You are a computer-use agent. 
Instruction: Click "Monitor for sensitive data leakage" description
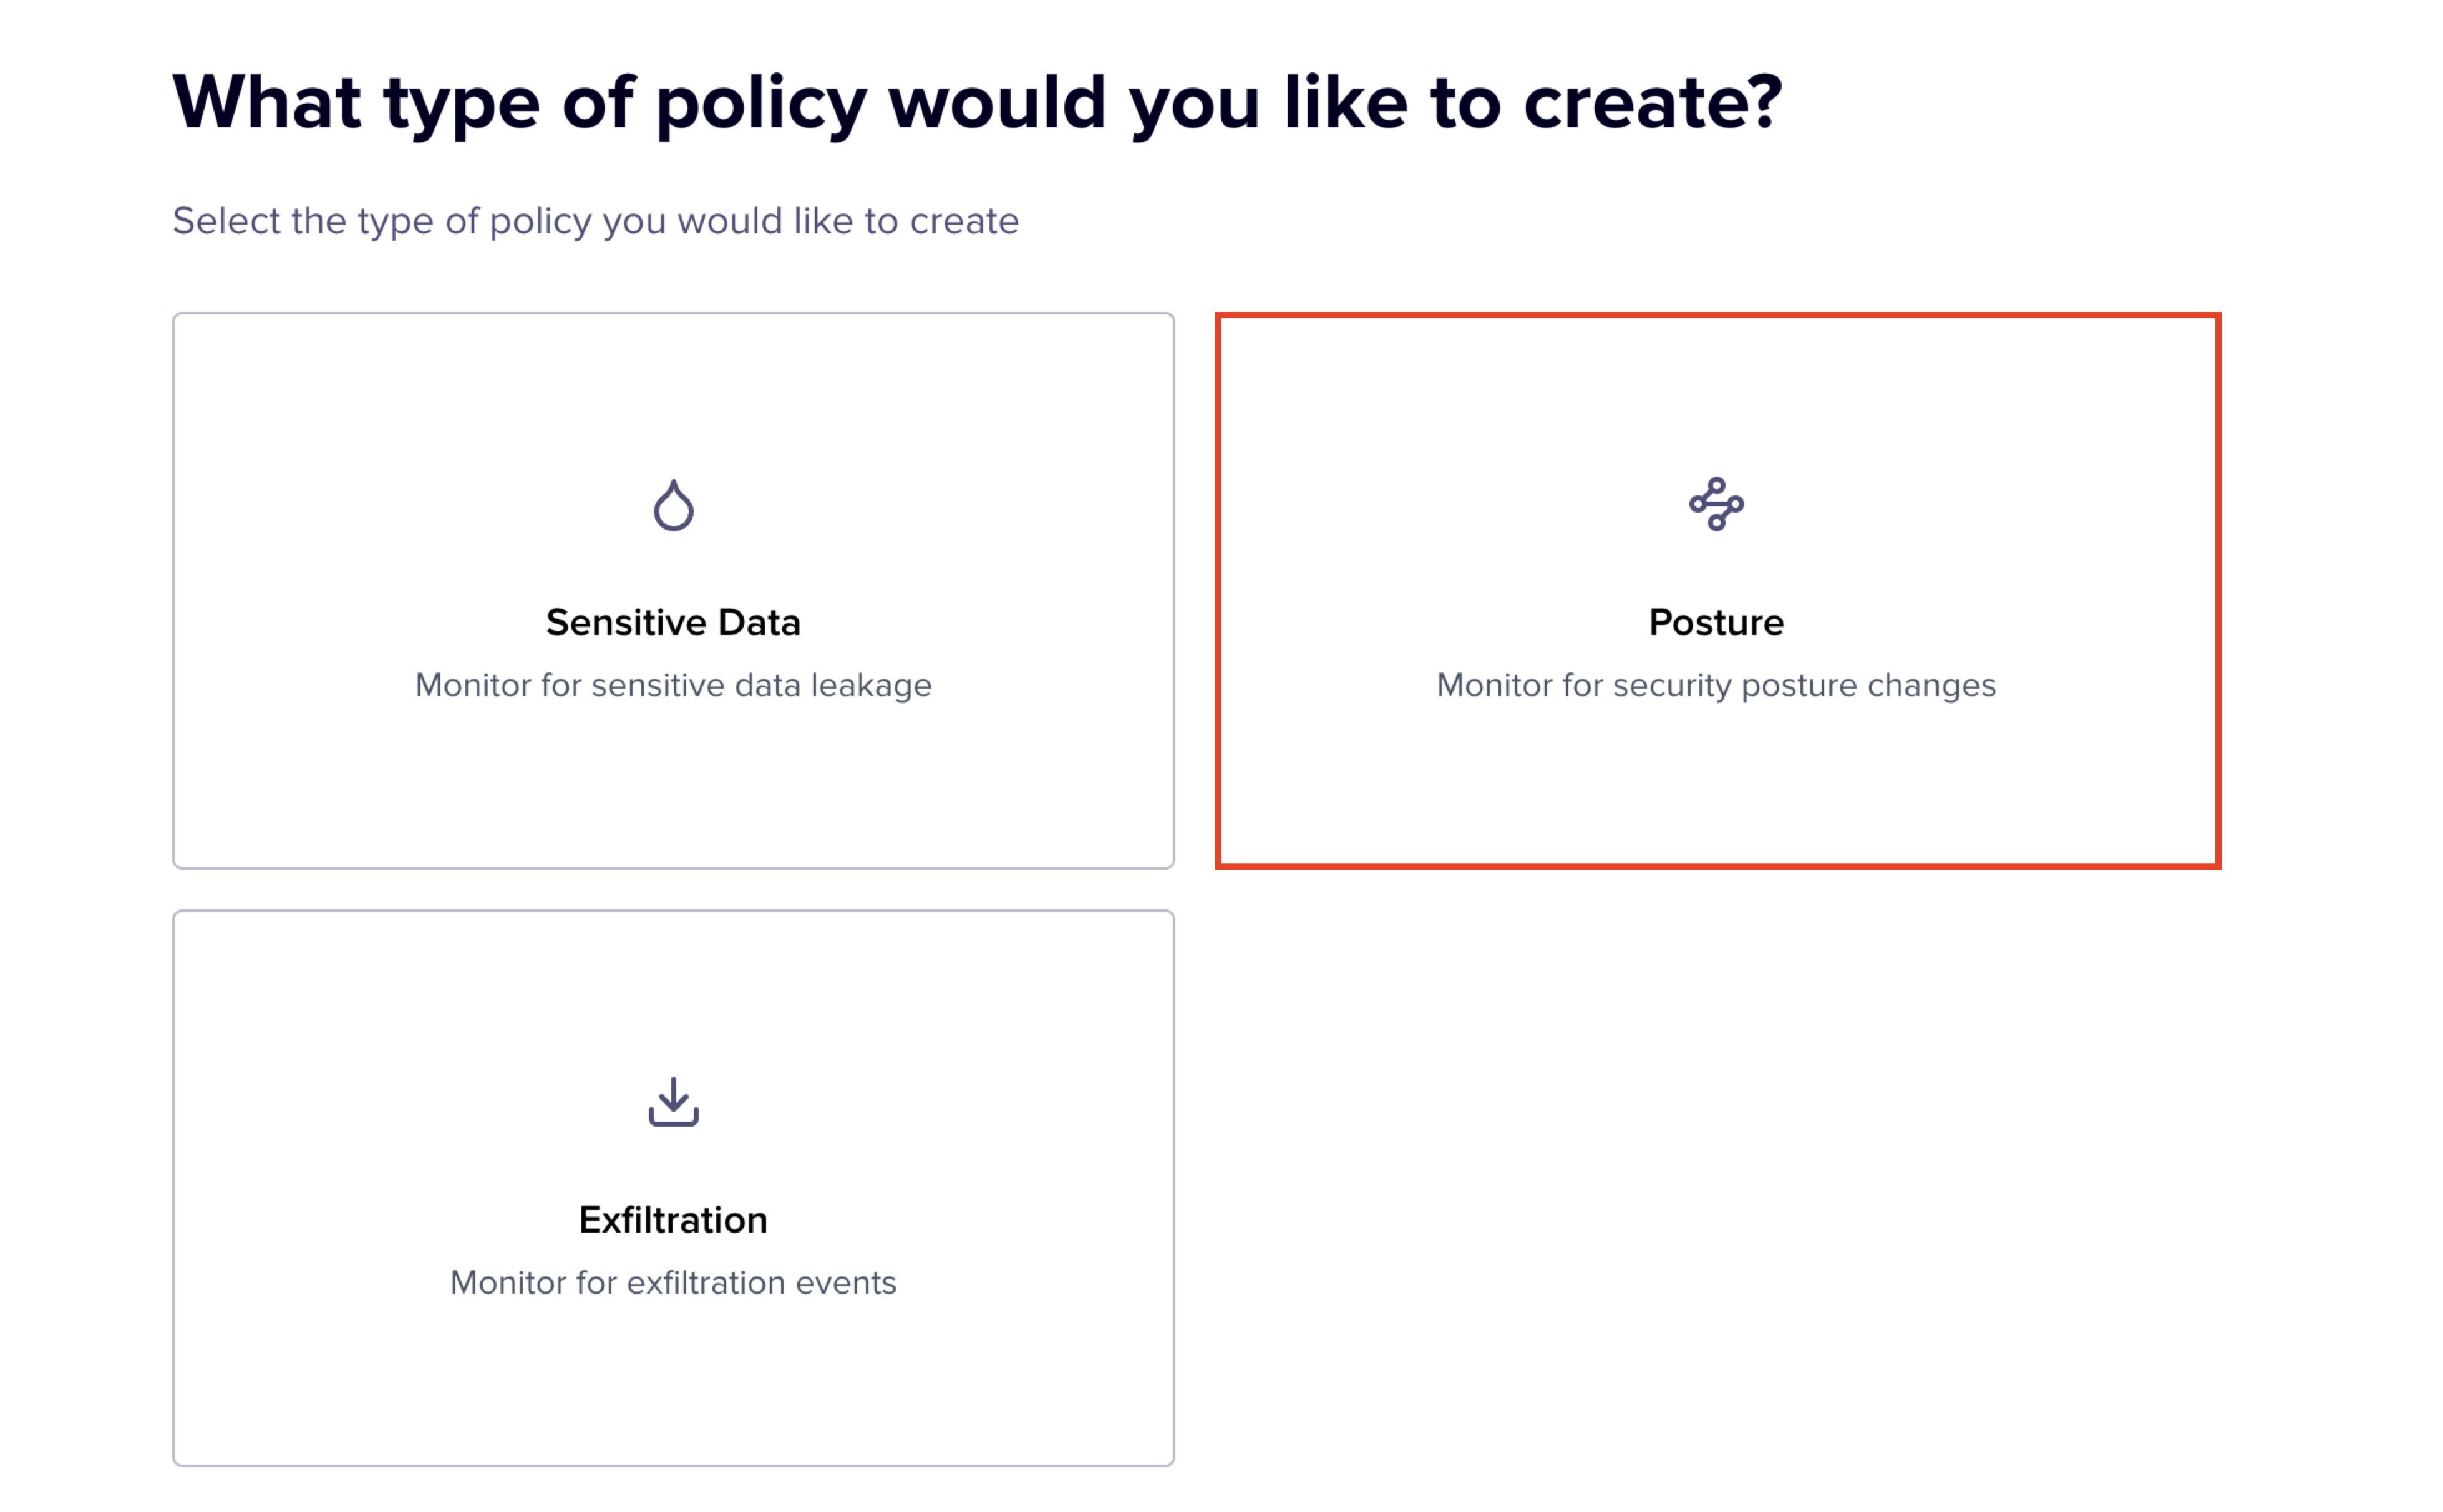tap(673, 685)
